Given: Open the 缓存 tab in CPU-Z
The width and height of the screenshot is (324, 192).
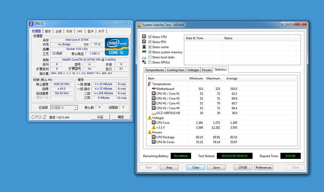Looking at the screenshot, I should (48, 31).
